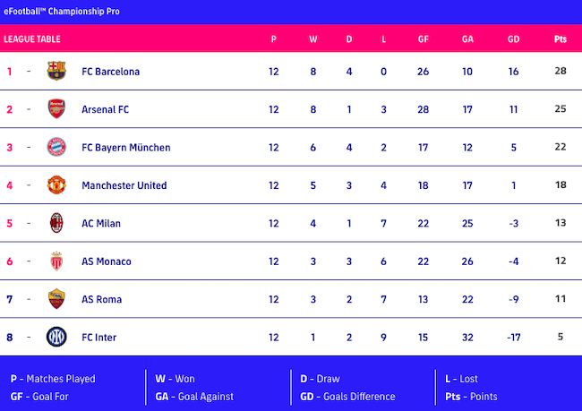Click the FC Inter crest icon
Screen dimensions: 582x411
point(57,338)
